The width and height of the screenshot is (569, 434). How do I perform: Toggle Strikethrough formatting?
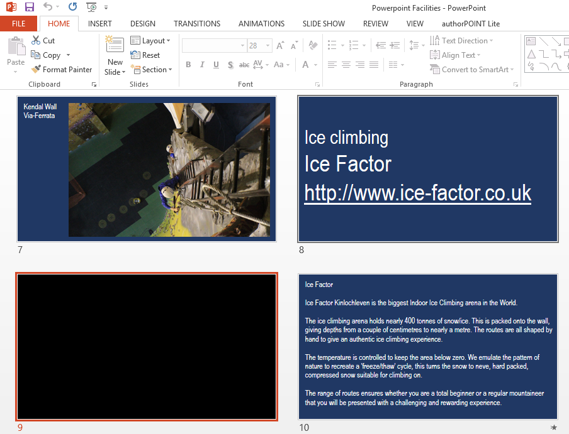(244, 65)
